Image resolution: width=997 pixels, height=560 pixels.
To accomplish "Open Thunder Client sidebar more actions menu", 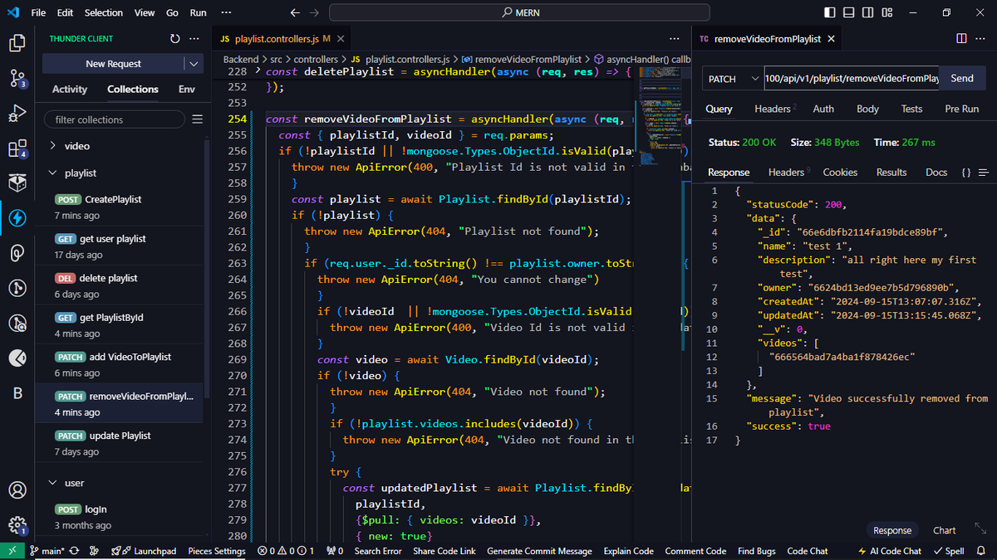I will click(194, 39).
